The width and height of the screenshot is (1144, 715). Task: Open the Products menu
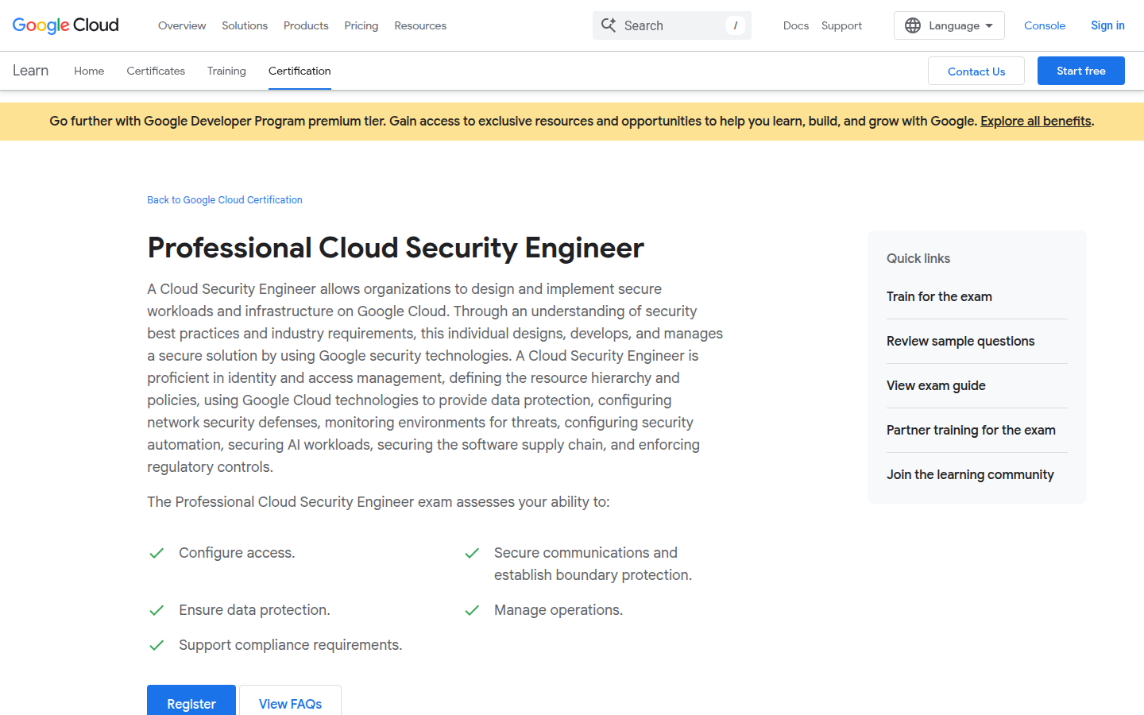(x=306, y=25)
